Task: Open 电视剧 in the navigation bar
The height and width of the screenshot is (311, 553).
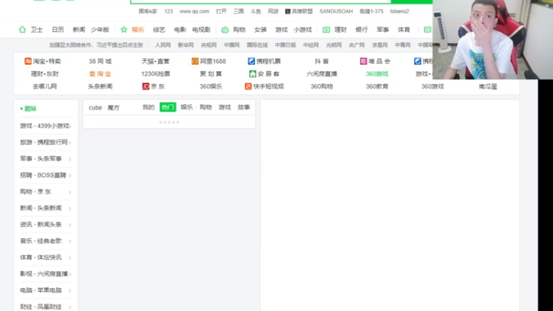Action: coord(201,30)
